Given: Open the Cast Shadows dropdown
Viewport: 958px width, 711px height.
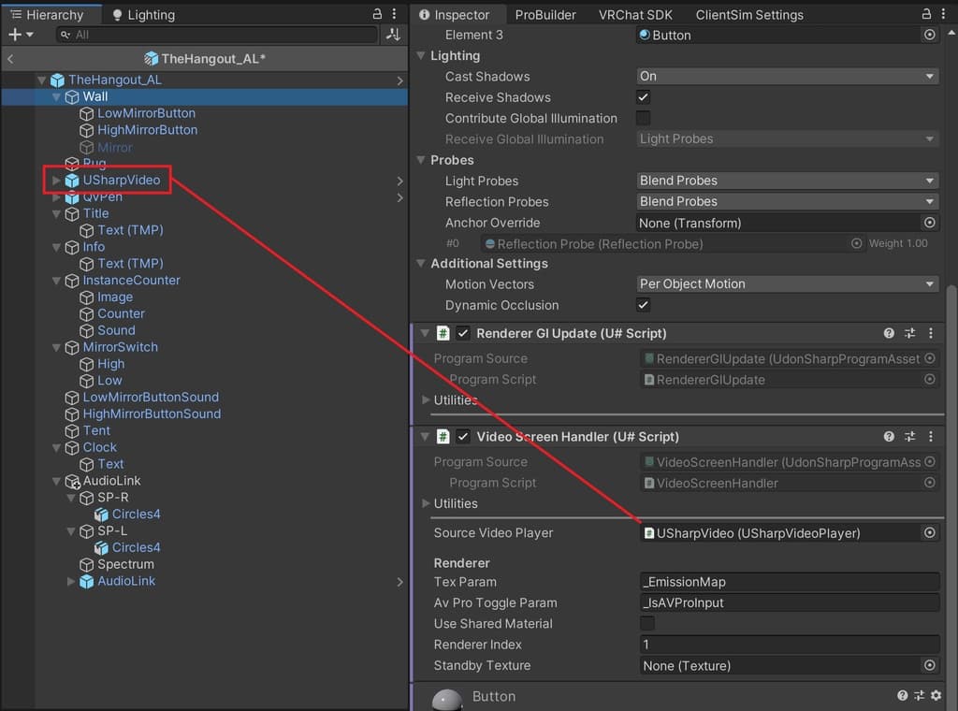Looking at the screenshot, I should pyautogui.click(x=787, y=77).
